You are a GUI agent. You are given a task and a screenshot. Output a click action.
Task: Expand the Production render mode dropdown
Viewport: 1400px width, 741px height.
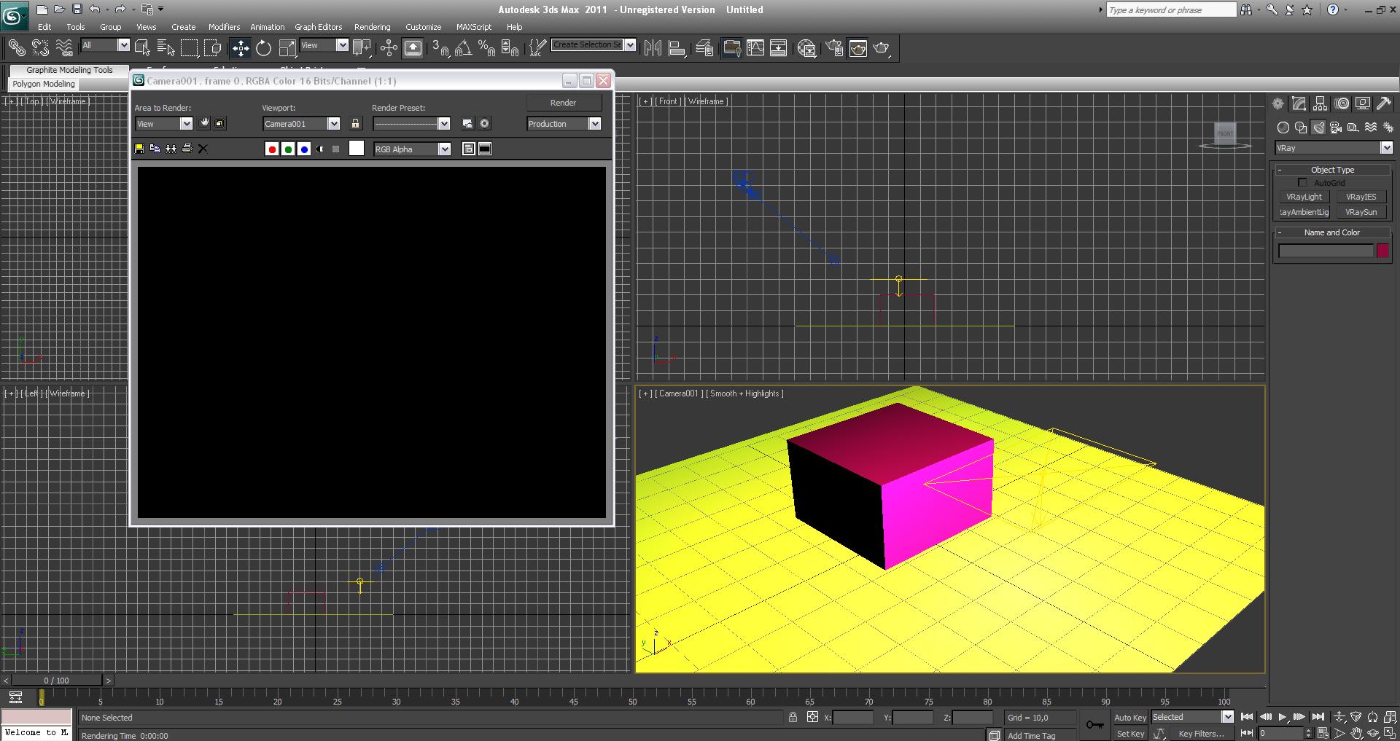[594, 124]
